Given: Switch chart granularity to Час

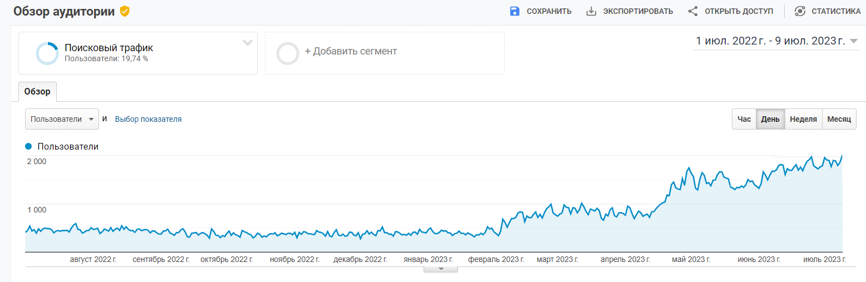Looking at the screenshot, I should (x=744, y=119).
